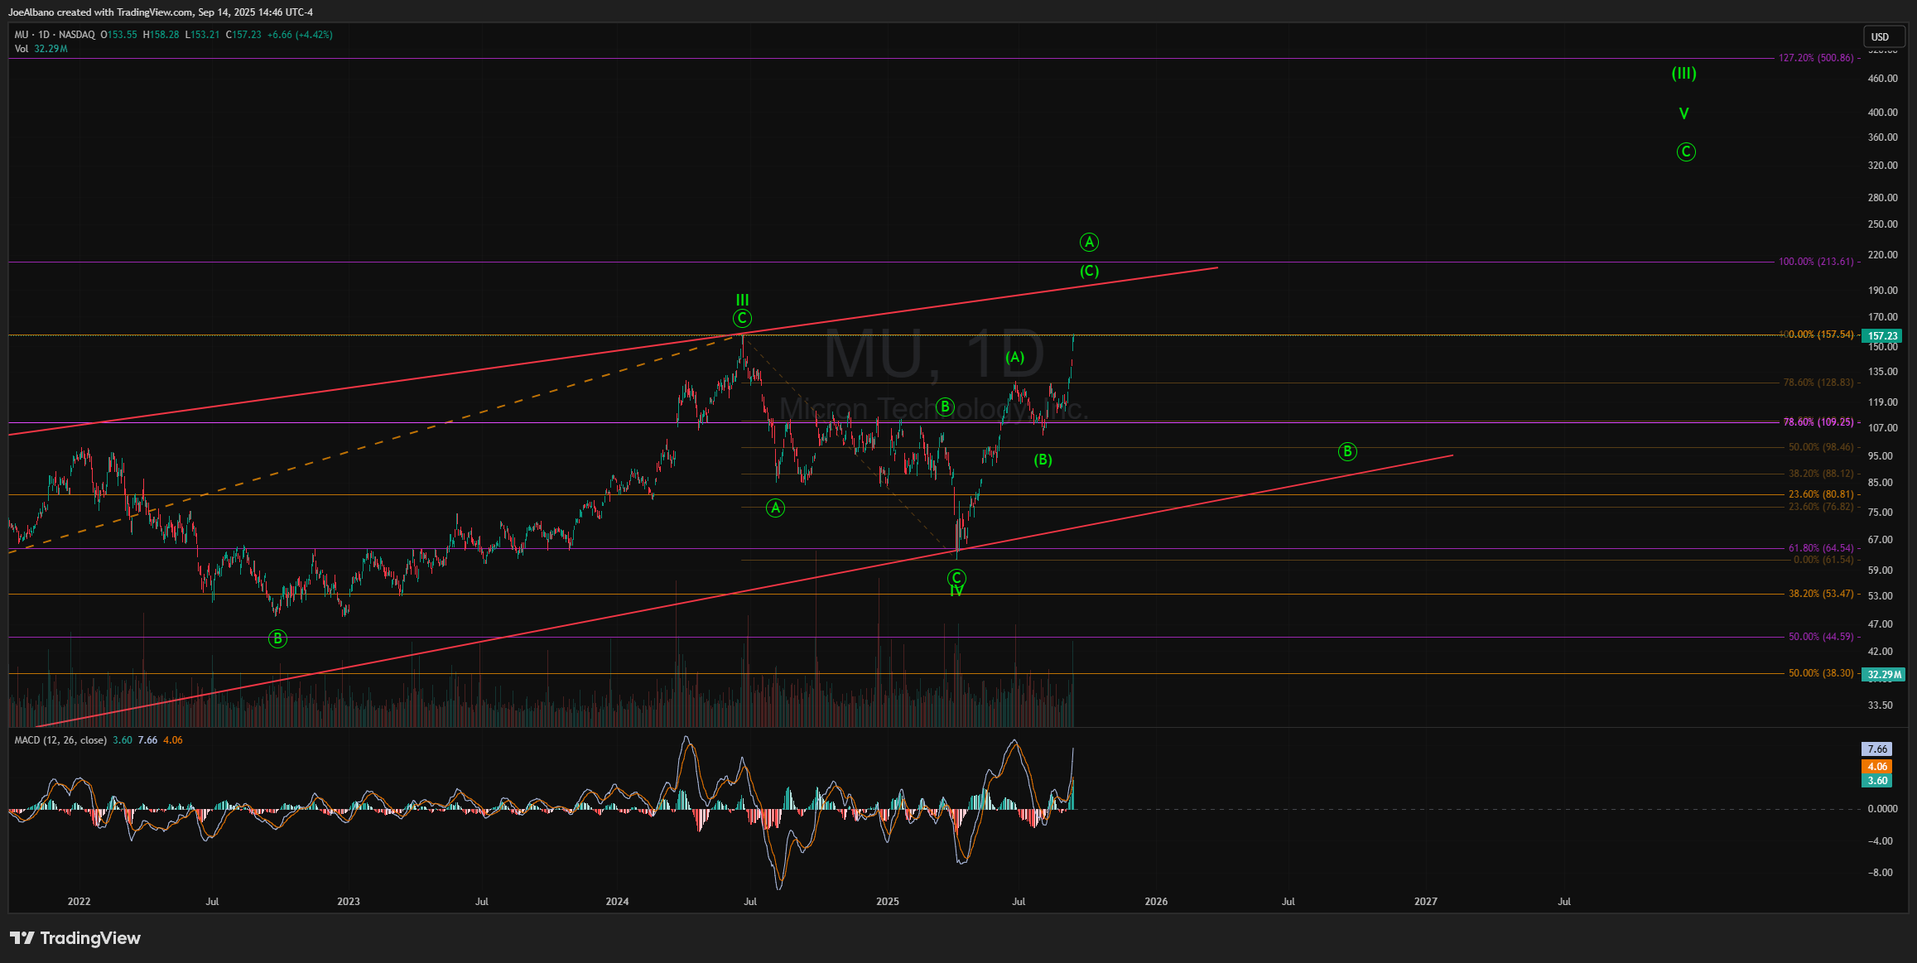The width and height of the screenshot is (1917, 963).
Task: Click the 157.23 current price tag
Action: (1882, 336)
